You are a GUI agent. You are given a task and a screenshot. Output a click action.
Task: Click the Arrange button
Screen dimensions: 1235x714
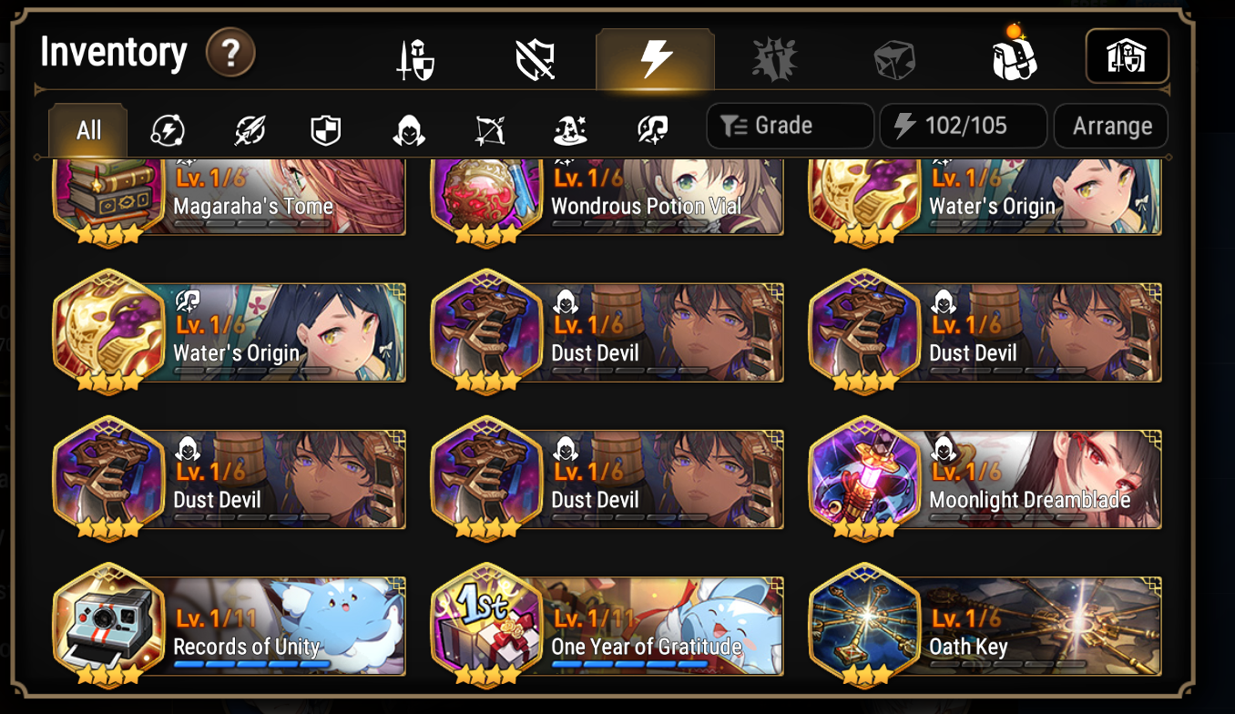[x=1111, y=126]
